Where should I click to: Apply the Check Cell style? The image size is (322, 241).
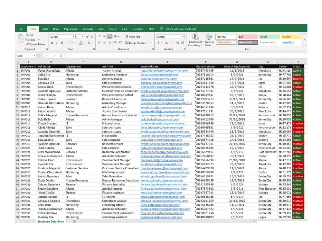coord(248,42)
